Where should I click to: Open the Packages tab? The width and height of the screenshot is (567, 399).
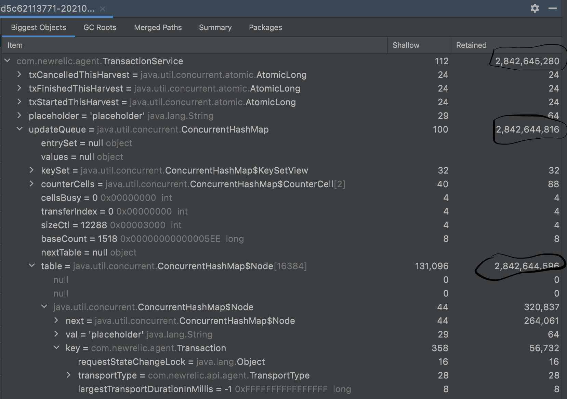(265, 27)
